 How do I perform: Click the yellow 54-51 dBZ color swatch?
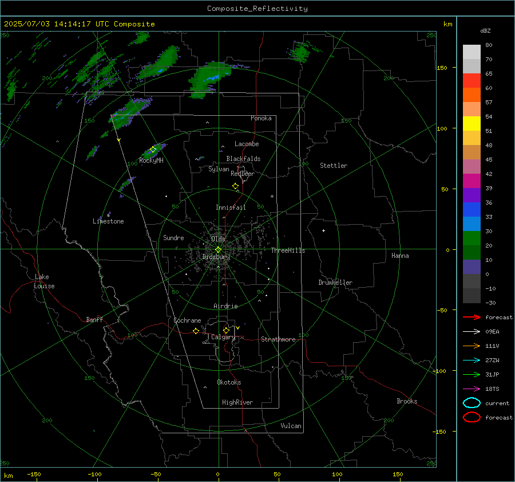[x=472, y=124]
